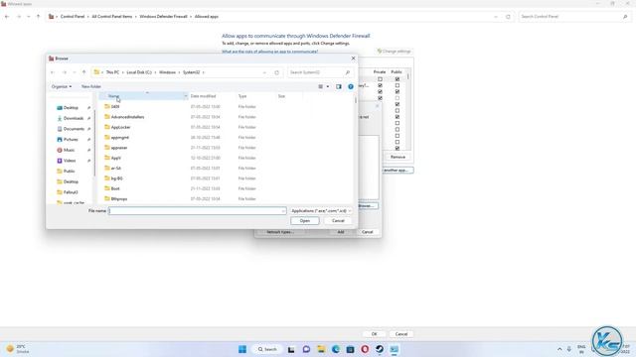Screen dimensions: 636x357
Task: Refresh the System32 folder listing
Action: point(277,72)
